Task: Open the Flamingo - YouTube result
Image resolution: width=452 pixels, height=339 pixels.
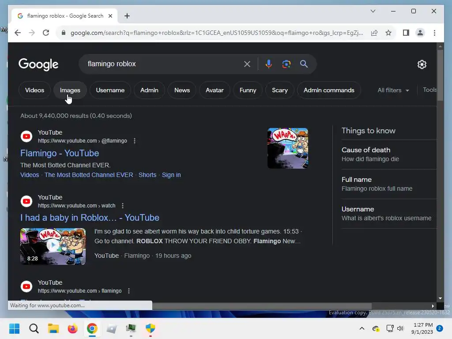Action: pos(60,153)
